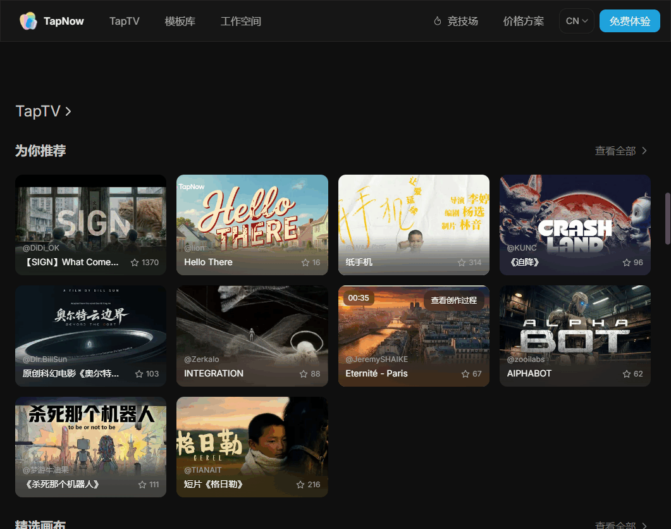Viewport: 671px width, 529px height.
Task: Click 查看全部 next to 为你推荐
Action: (x=615, y=151)
